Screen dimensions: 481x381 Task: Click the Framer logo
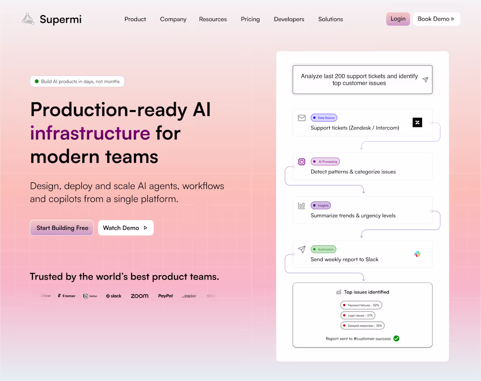click(x=66, y=296)
